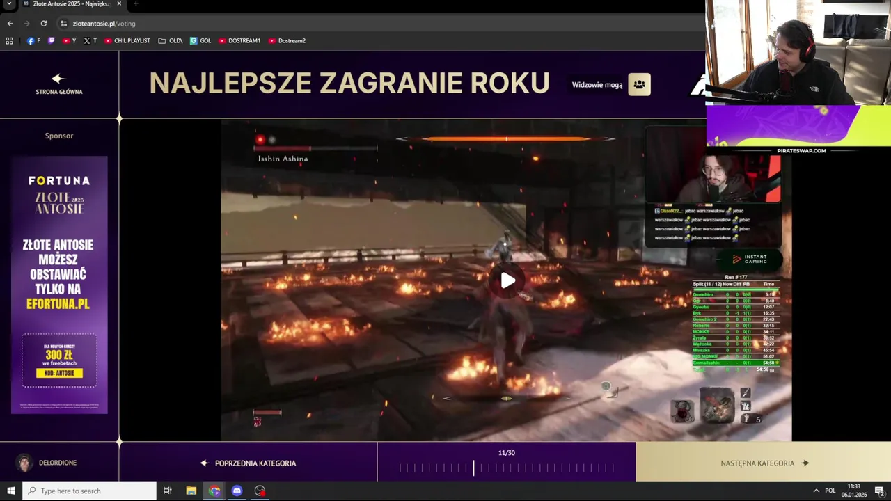Go back to Strona Główna
This screenshot has width=891, height=501.
59,84
